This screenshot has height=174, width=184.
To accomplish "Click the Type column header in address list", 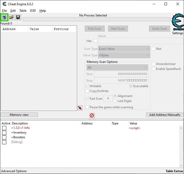I will [x=115, y=123].
